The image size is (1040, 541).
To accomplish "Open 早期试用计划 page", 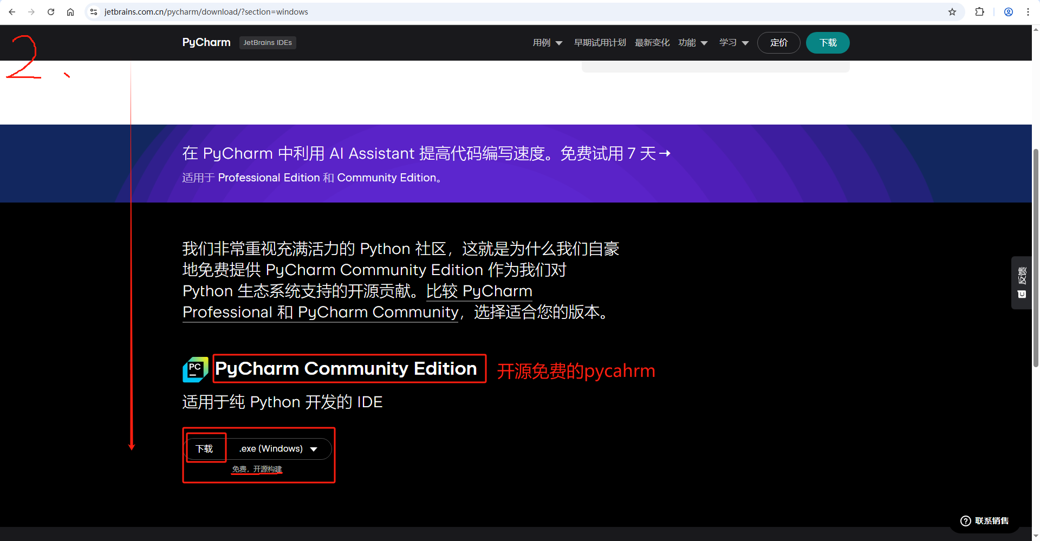I will point(600,43).
